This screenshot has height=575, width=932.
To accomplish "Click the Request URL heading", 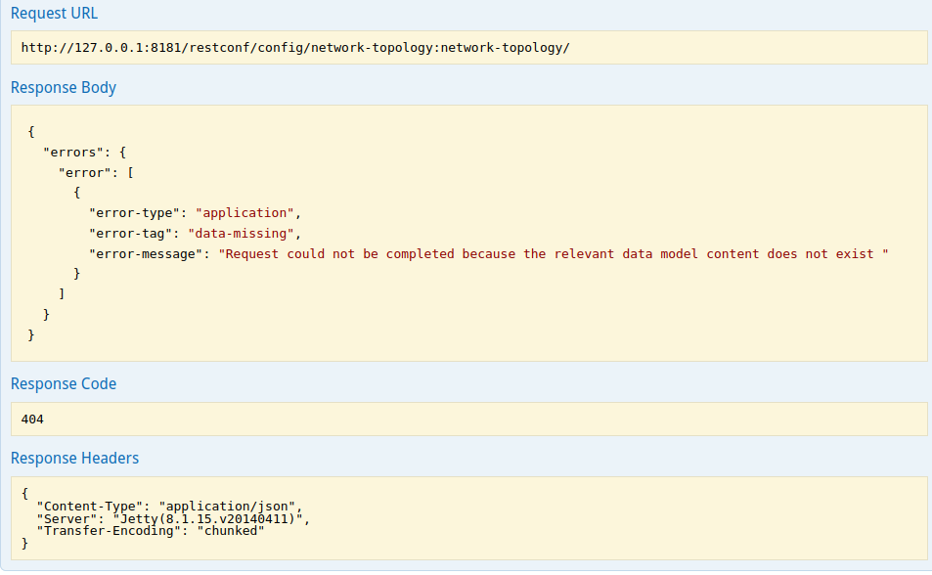I will [54, 14].
